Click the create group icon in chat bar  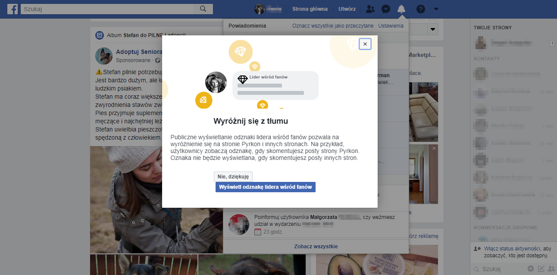click(x=551, y=269)
